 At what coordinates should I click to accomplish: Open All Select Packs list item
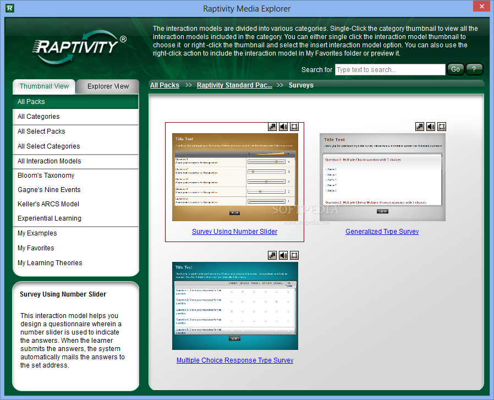75,131
